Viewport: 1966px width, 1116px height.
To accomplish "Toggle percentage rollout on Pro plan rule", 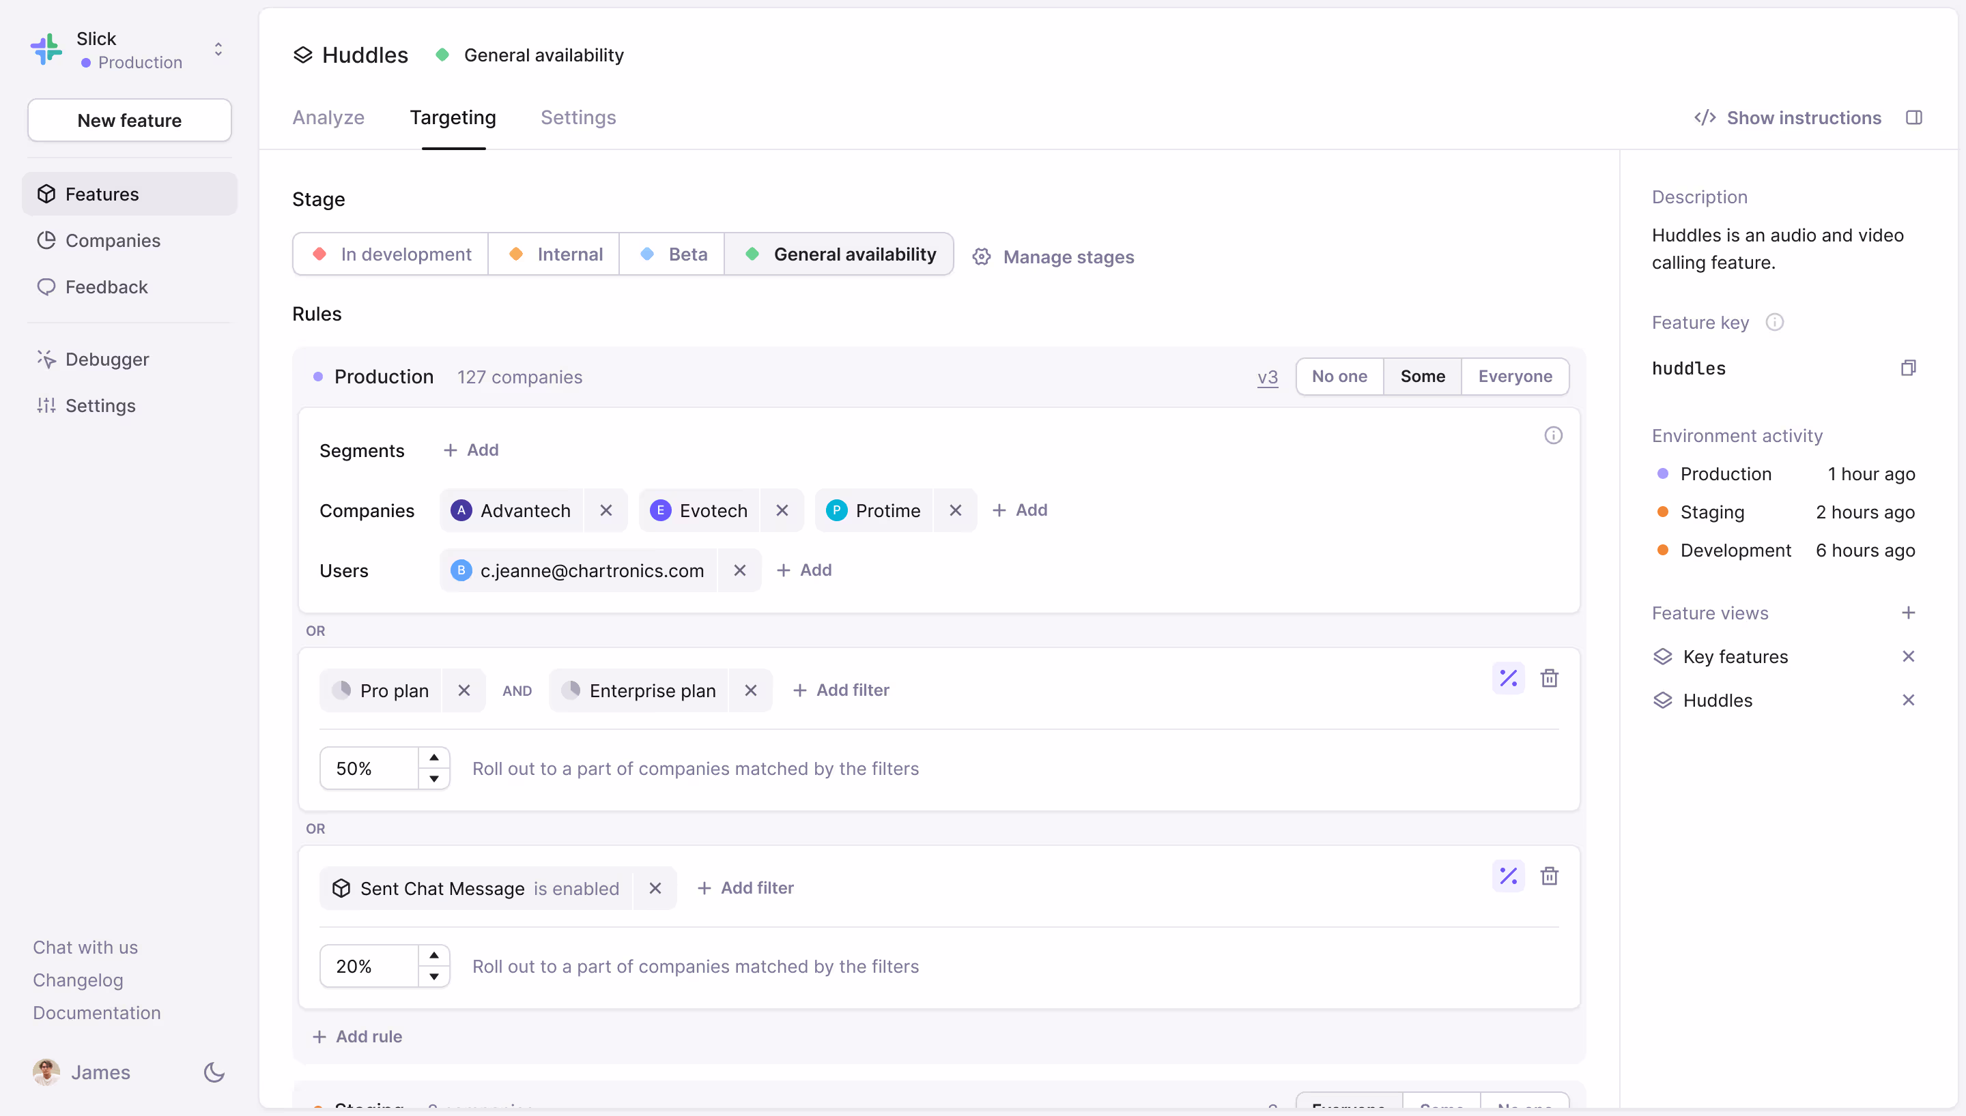I will (1508, 678).
